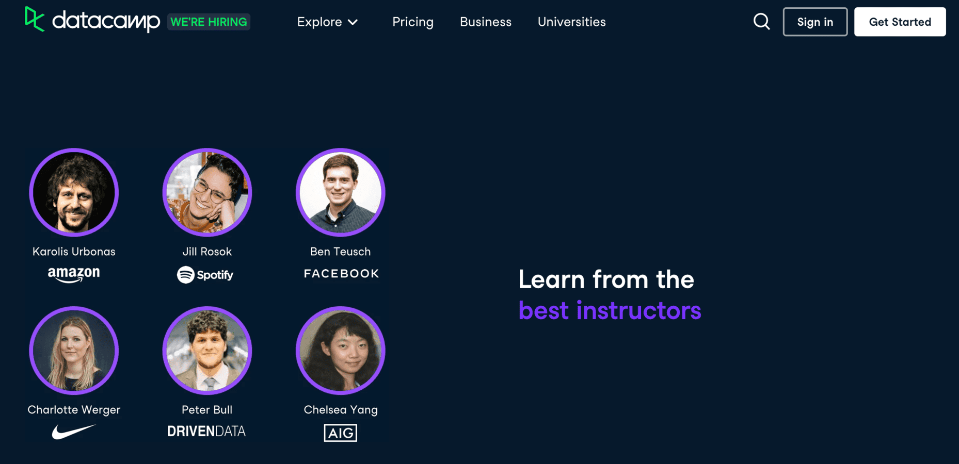This screenshot has height=464, width=959.
Task: Expand the Explore dropdown menu
Action: point(319,22)
